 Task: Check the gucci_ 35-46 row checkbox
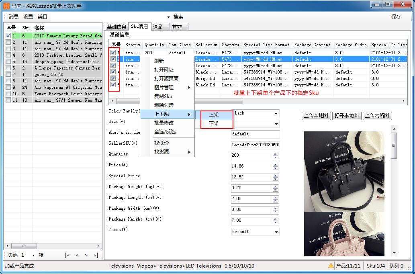pos(8,74)
